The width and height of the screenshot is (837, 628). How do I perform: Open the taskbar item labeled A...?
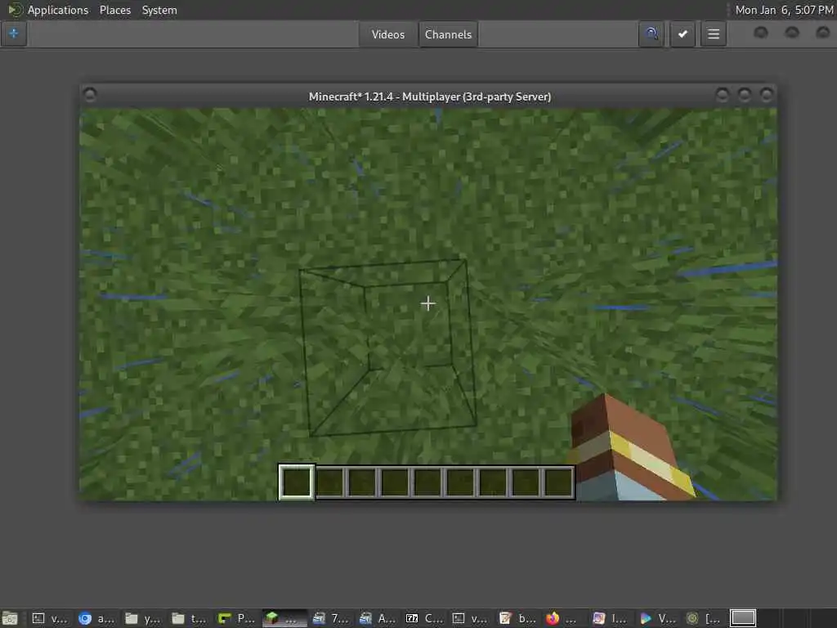tap(377, 618)
